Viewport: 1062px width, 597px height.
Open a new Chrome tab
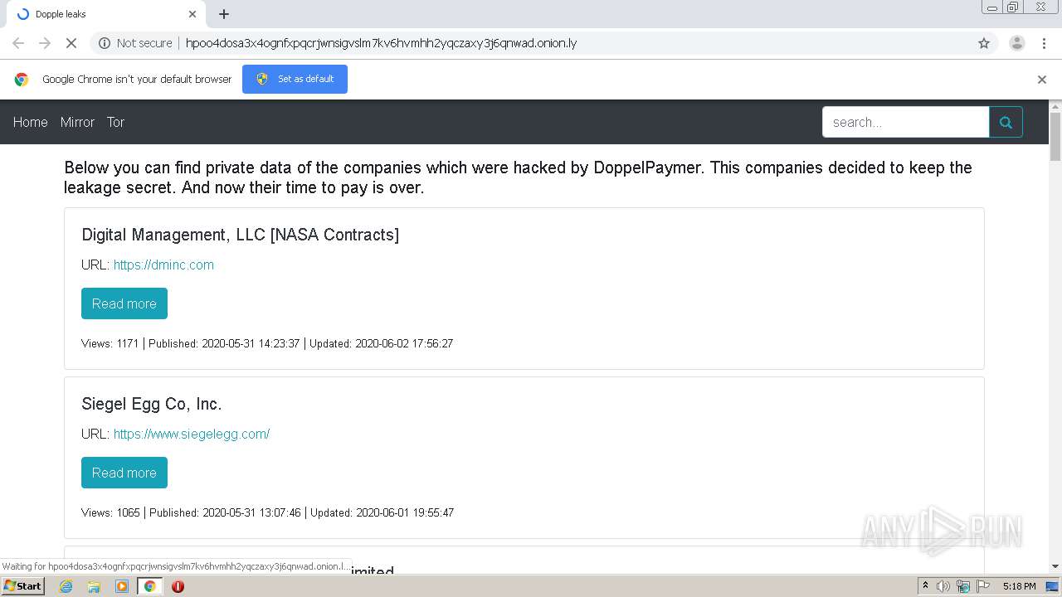tap(224, 14)
